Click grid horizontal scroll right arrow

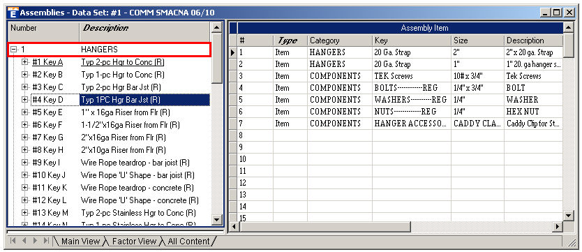[558, 226]
